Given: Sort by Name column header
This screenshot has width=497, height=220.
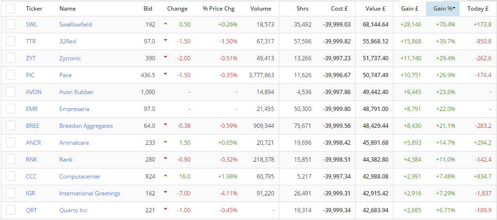Looking at the screenshot, I should point(68,9).
